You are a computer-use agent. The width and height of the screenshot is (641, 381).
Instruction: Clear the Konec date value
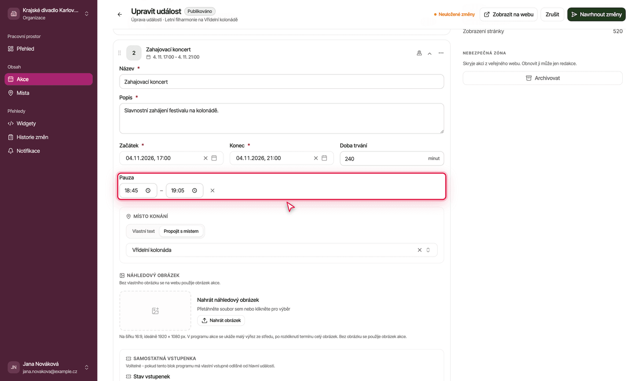[316, 158]
